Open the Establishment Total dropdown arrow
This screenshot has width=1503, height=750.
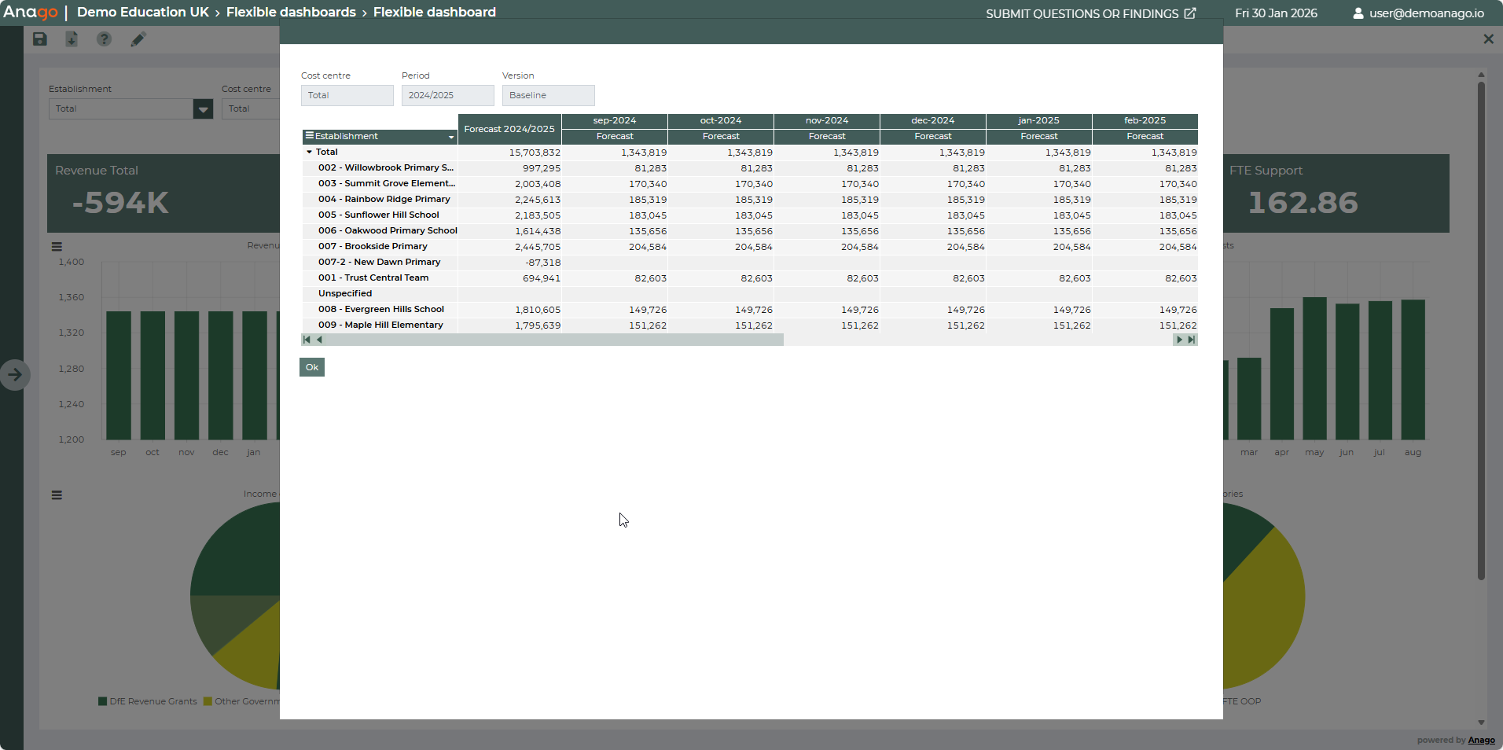coord(203,109)
